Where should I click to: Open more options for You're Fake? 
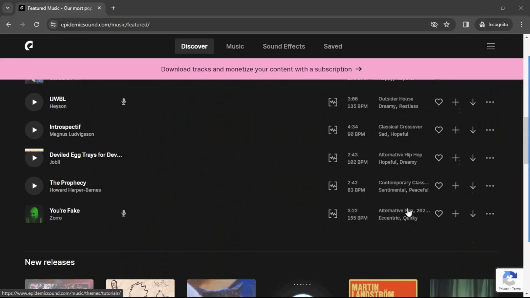(490, 214)
